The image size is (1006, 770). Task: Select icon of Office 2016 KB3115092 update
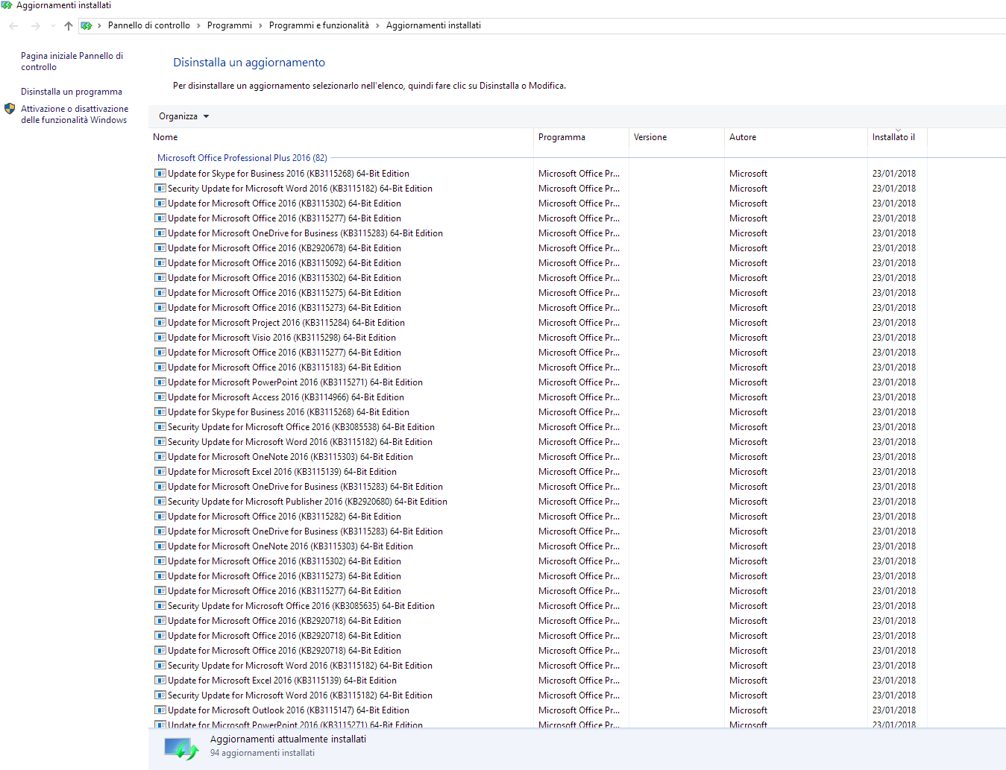point(160,263)
